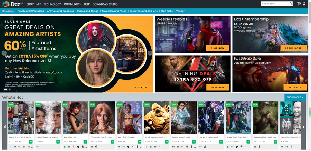The width and height of the screenshot is (311, 151).
Task: Click the user account icon
Action: pos(304,4)
